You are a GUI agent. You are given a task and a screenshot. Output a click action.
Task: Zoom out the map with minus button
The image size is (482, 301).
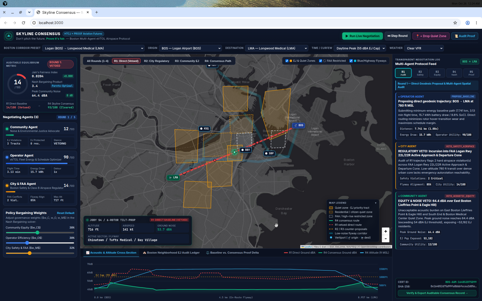[x=386, y=239]
